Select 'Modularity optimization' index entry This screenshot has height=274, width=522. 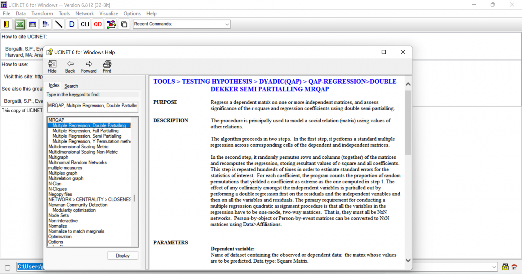(74, 210)
